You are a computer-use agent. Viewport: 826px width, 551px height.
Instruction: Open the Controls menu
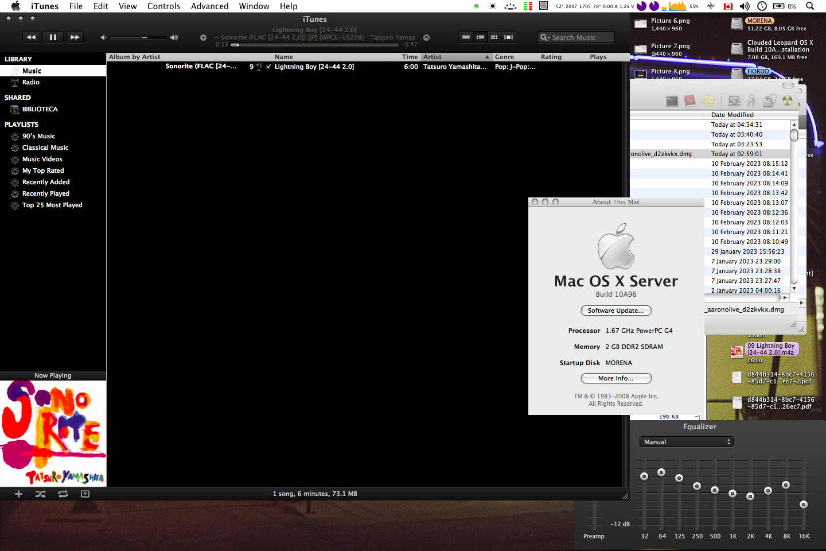click(x=163, y=6)
